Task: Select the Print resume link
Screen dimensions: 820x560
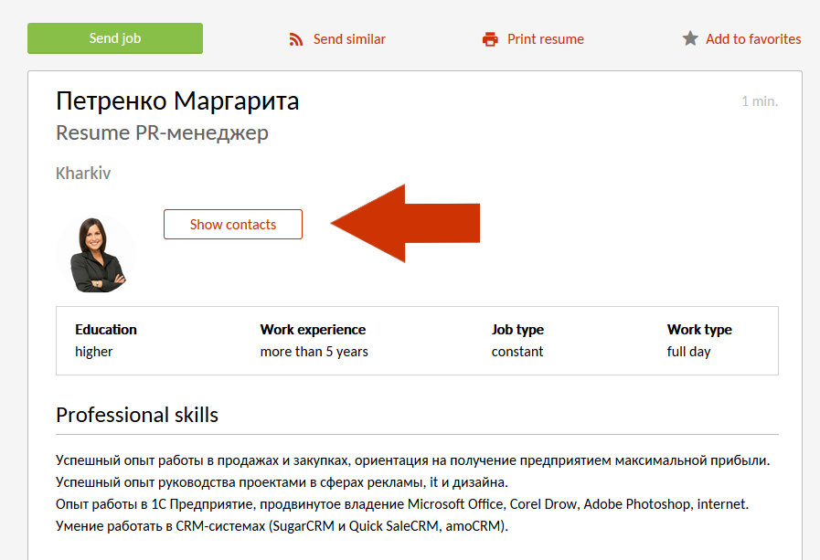Action: click(545, 39)
